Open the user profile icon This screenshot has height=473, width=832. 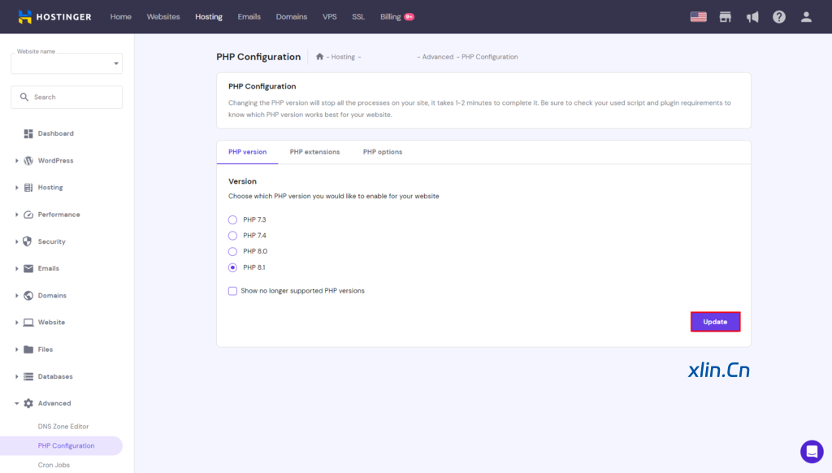(806, 16)
